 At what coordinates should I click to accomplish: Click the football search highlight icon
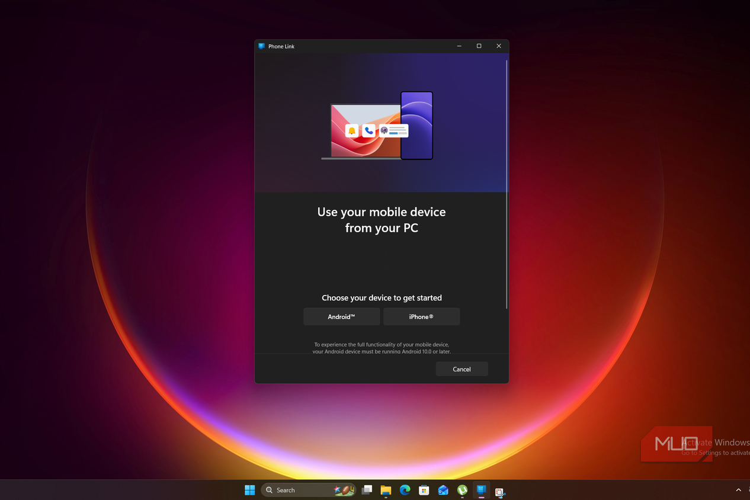pos(344,490)
